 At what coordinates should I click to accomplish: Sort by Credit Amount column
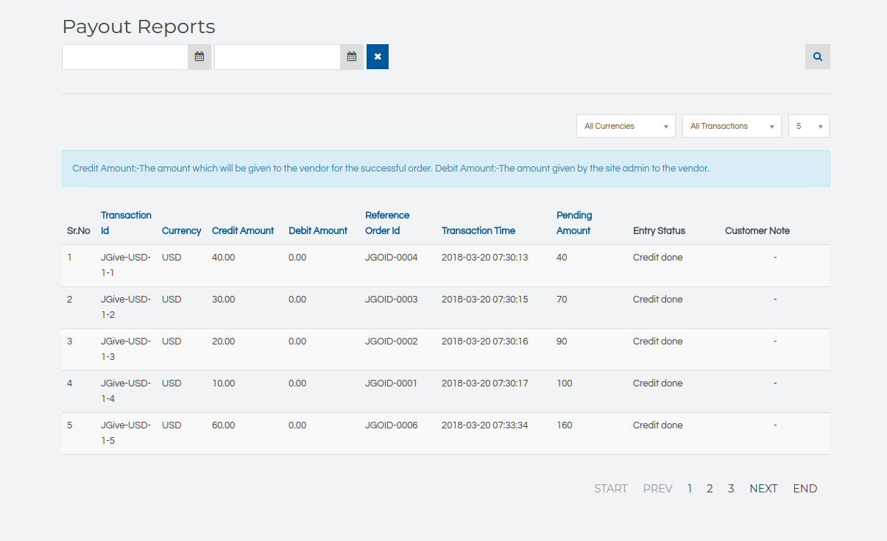pyautogui.click(x=243, y=230)
